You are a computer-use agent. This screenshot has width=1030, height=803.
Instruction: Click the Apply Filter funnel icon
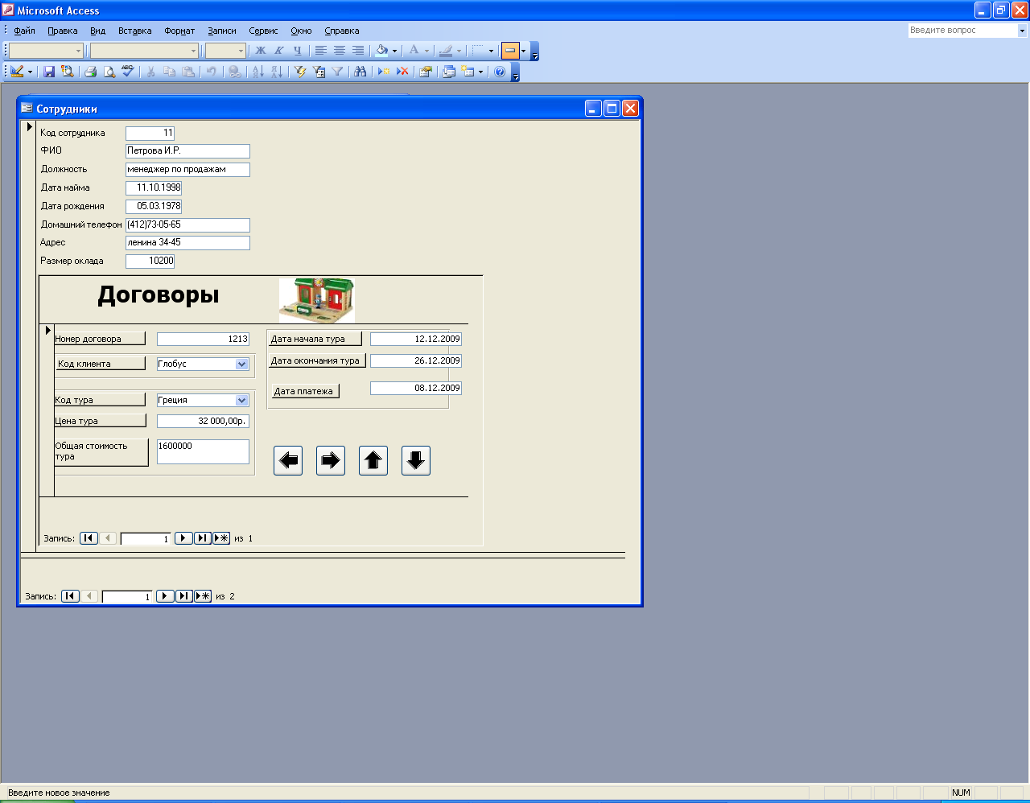point(337,72)
